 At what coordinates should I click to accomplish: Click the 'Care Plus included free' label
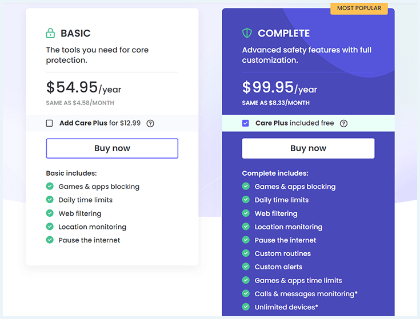295,123
